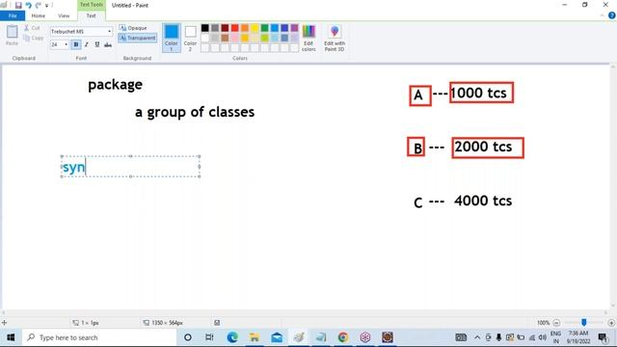Image resolution: width=617 pixels, height=347 pixels.
Task: Launch Microsoft Edge from the taskbar
Action: pyautogui.click(x=232, y=337)
